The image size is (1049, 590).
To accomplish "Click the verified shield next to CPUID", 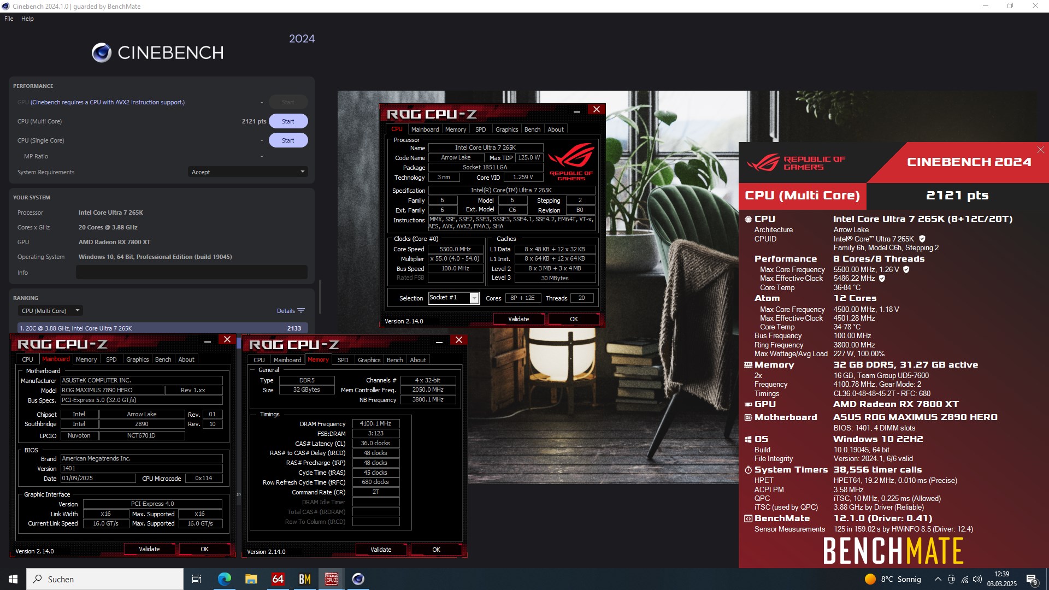I will point(922,239).
